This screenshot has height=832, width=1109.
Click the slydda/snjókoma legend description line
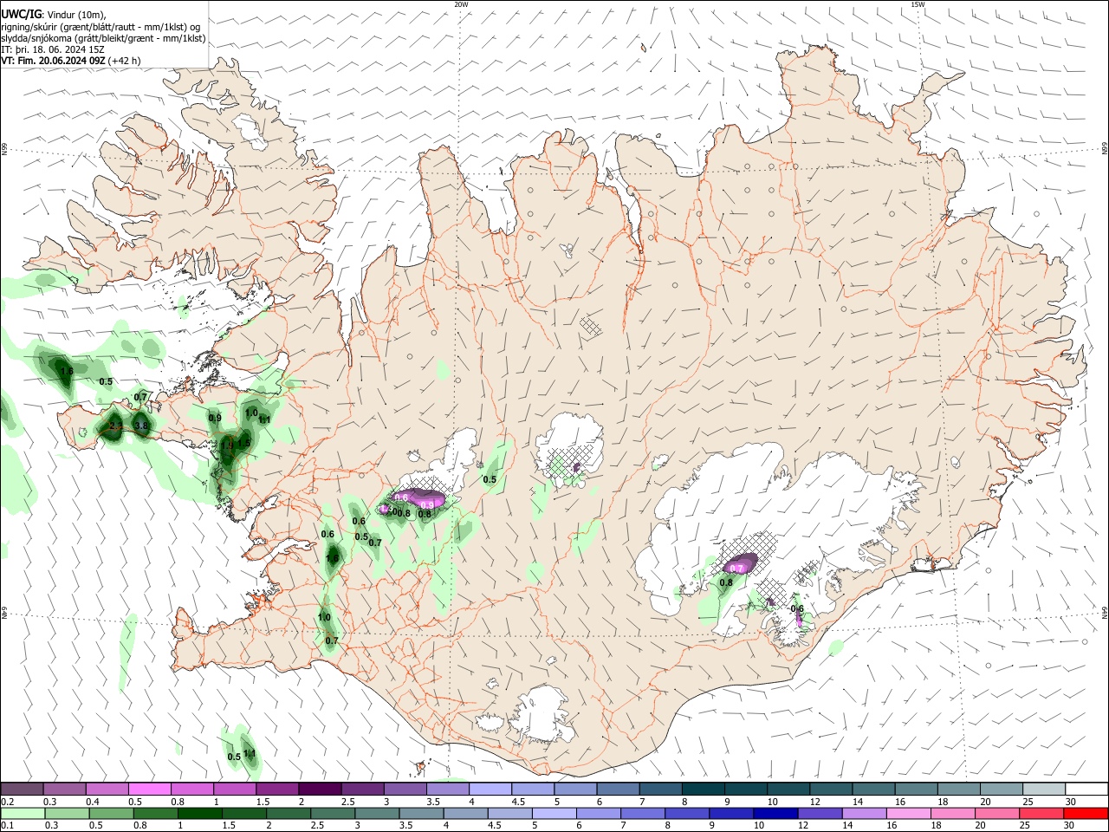(x=103, y=38)
